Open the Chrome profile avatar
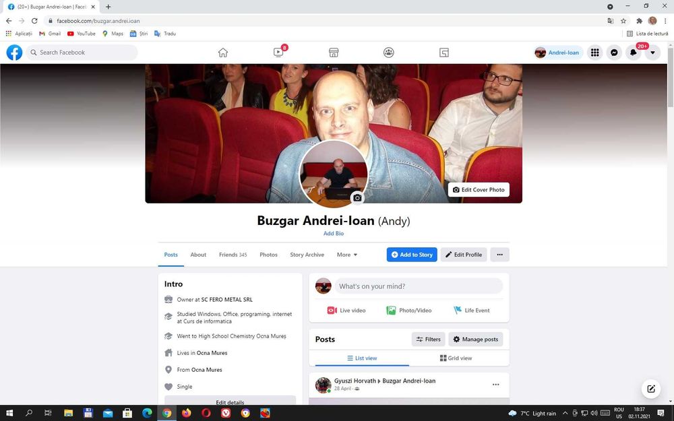674x421 pixels. click(x=652, y=21)
